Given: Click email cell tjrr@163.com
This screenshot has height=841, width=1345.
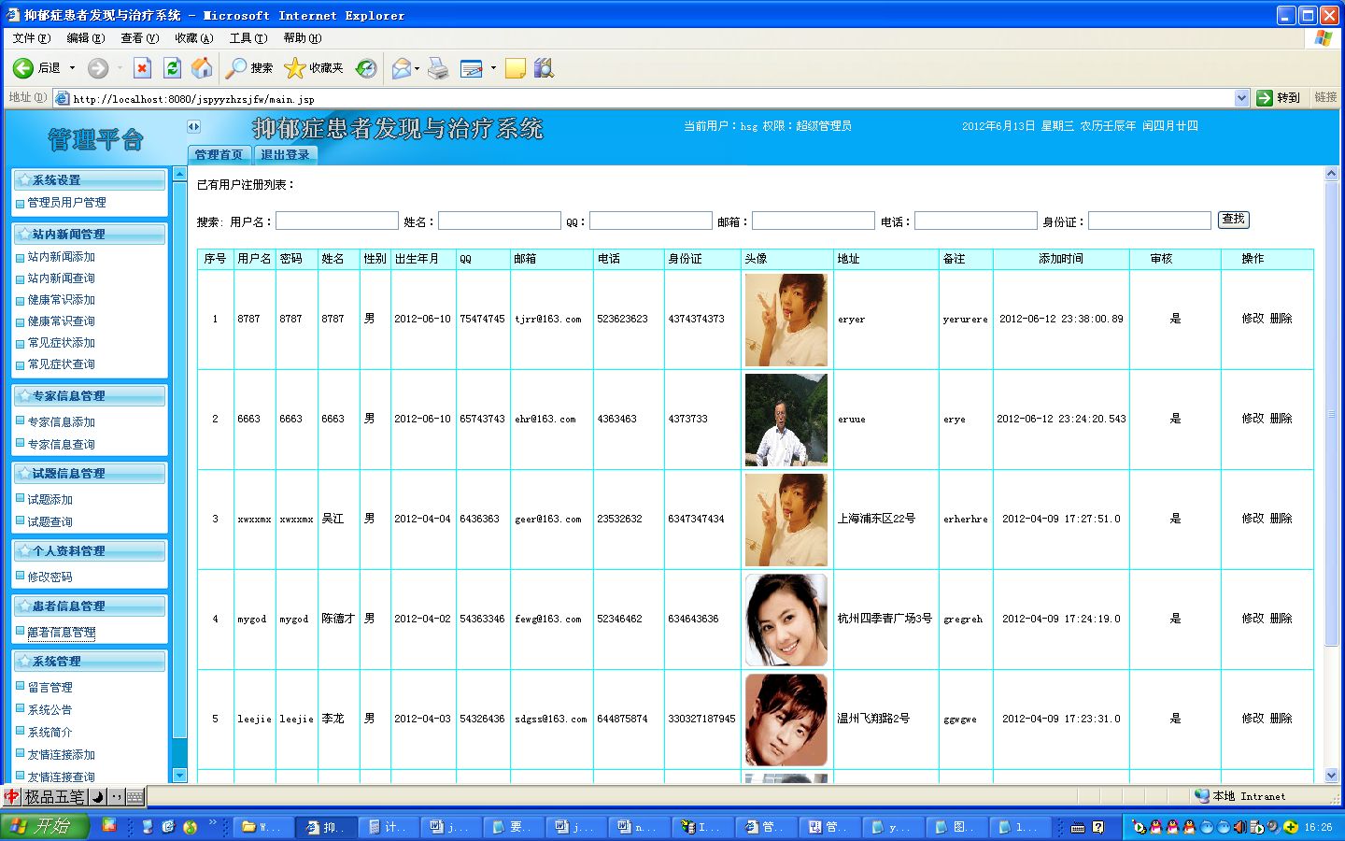Looking at the screenshot, I should click(548, 320).
